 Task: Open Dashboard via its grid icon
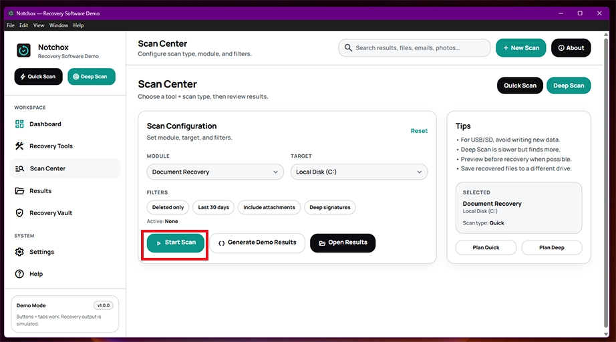click(x=19, y=124)
